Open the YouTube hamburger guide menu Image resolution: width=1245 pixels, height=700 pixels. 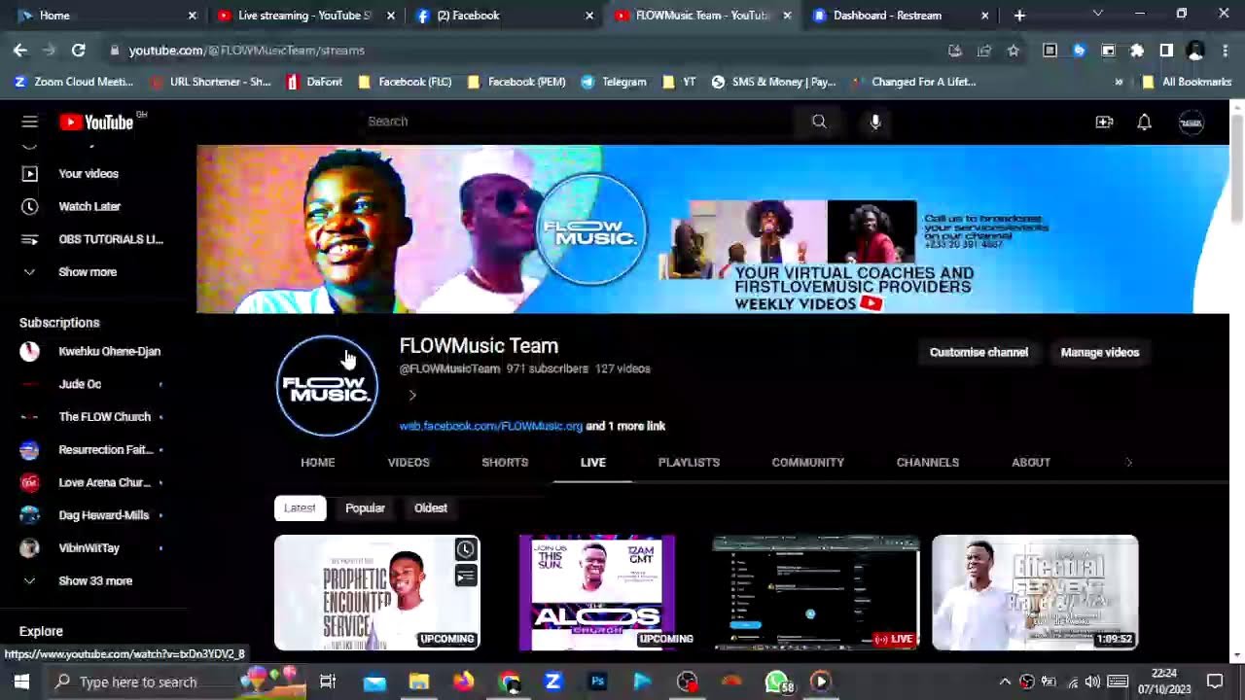tap(29, 122)
